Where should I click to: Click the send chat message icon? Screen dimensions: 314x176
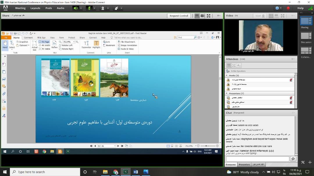pos(293,159)
